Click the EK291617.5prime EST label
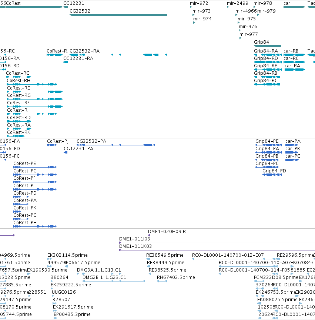This screenshot has height=320, width=315. (x=73, y=307)
